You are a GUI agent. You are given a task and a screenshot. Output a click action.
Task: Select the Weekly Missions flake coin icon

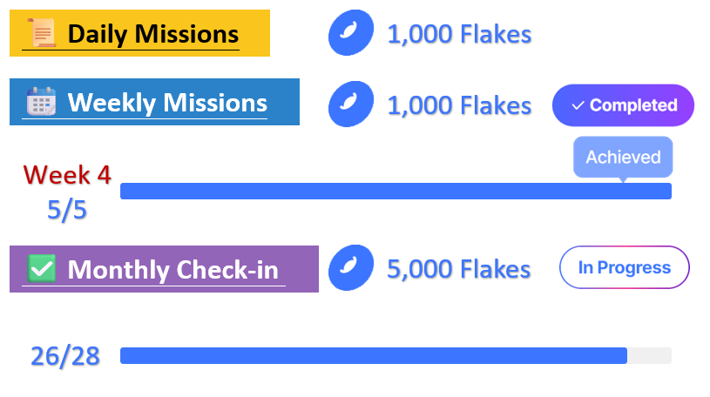[x=351, y=105]
